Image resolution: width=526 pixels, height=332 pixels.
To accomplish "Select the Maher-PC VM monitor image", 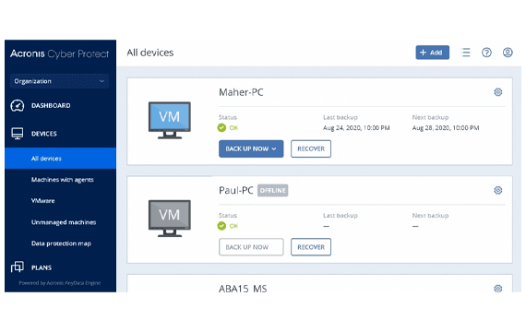I will click(x=170, y=120).
